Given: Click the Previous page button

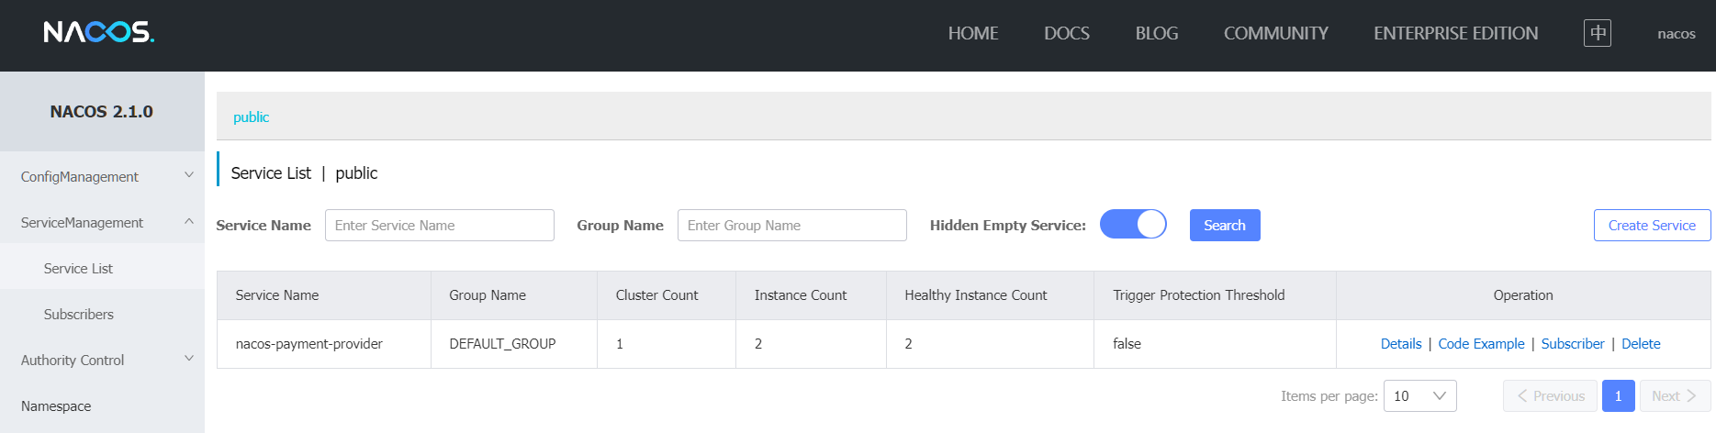Looking at the screenshot, I should 1550,396.
